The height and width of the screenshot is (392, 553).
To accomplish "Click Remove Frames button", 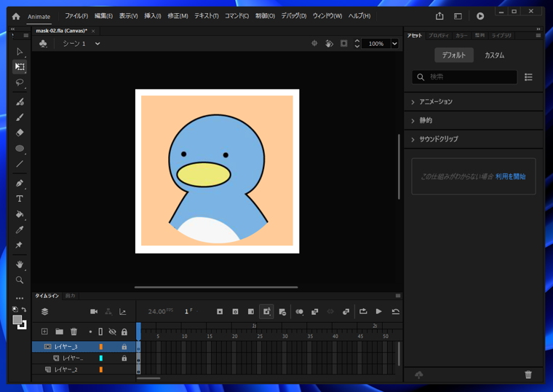I will [282, 311].
